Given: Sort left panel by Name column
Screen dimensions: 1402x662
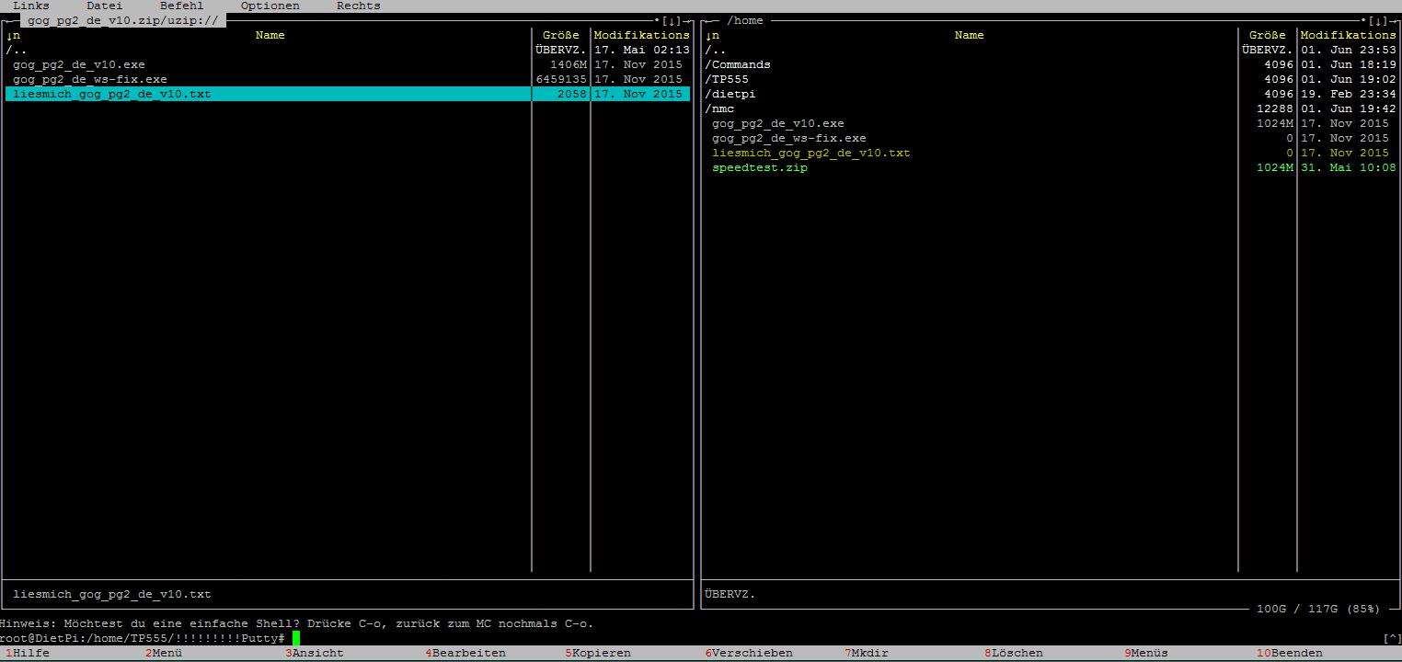Looking at the screenshot, I should click(270, 35).
